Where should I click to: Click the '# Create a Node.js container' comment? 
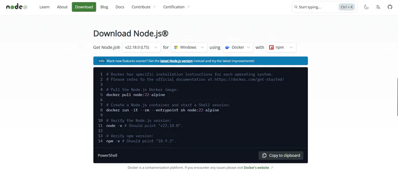click(x=168, y=105)
